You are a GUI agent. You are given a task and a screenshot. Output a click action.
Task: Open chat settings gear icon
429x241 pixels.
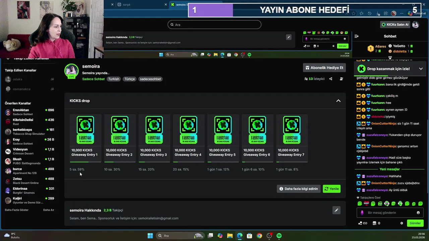(402, 223)
